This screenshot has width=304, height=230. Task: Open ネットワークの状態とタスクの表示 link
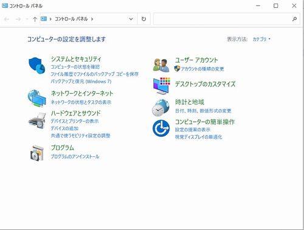81,102
